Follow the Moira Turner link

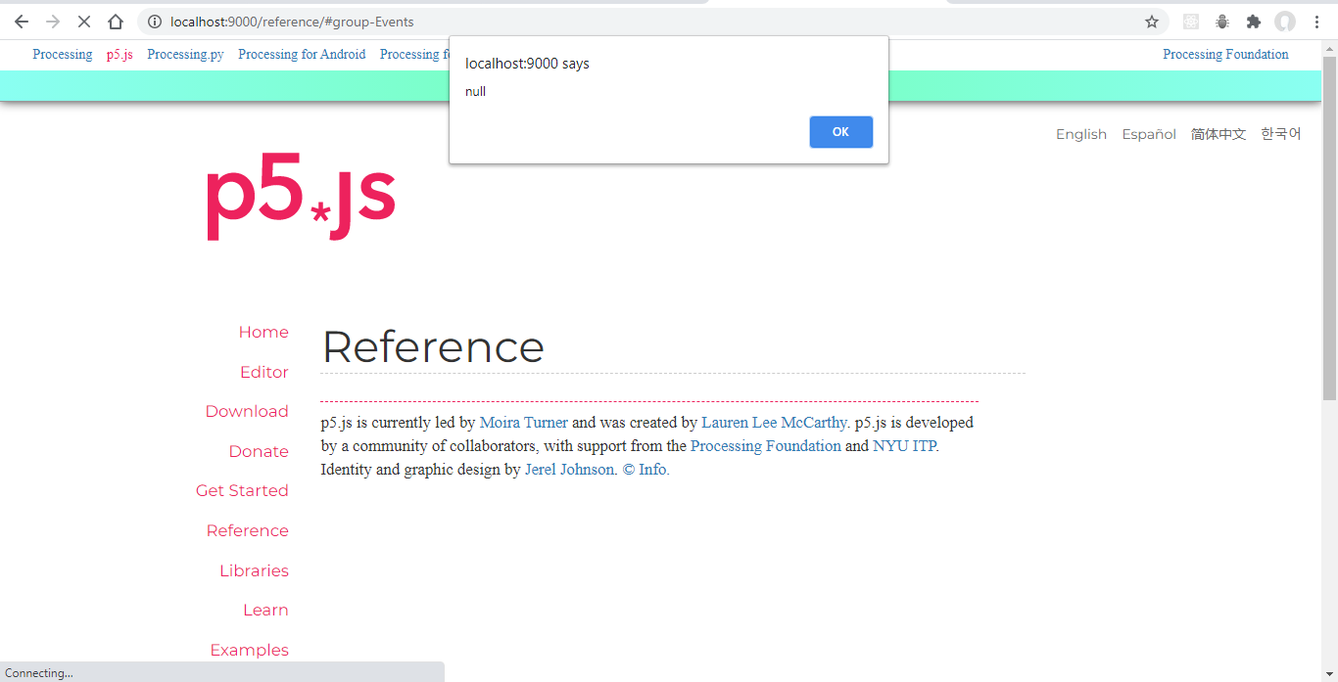click(x=524, y=423)
